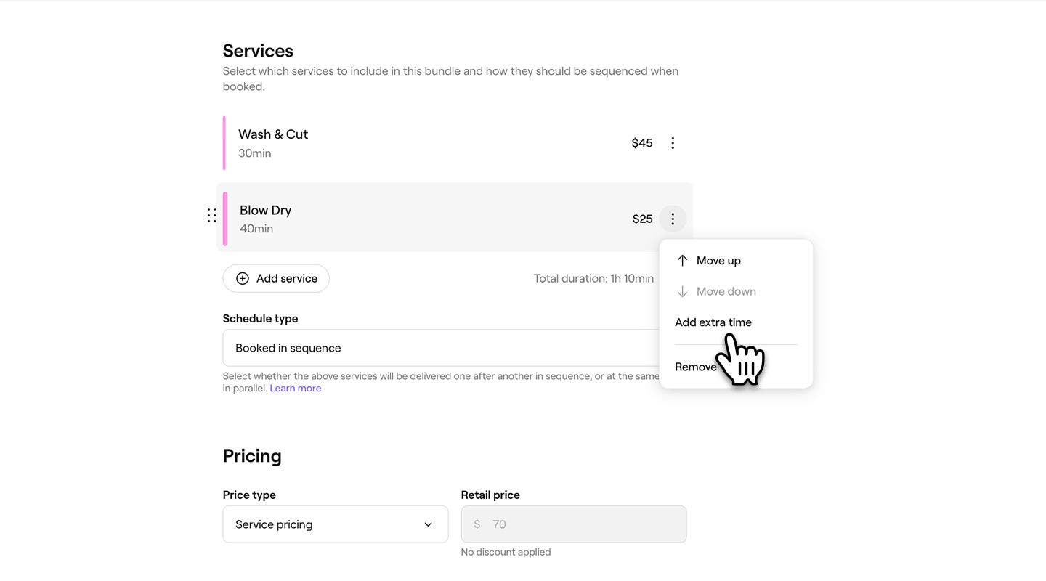Grab the Blow Dry drag handle icon
1046x581 pixels.
pos(211,216)
